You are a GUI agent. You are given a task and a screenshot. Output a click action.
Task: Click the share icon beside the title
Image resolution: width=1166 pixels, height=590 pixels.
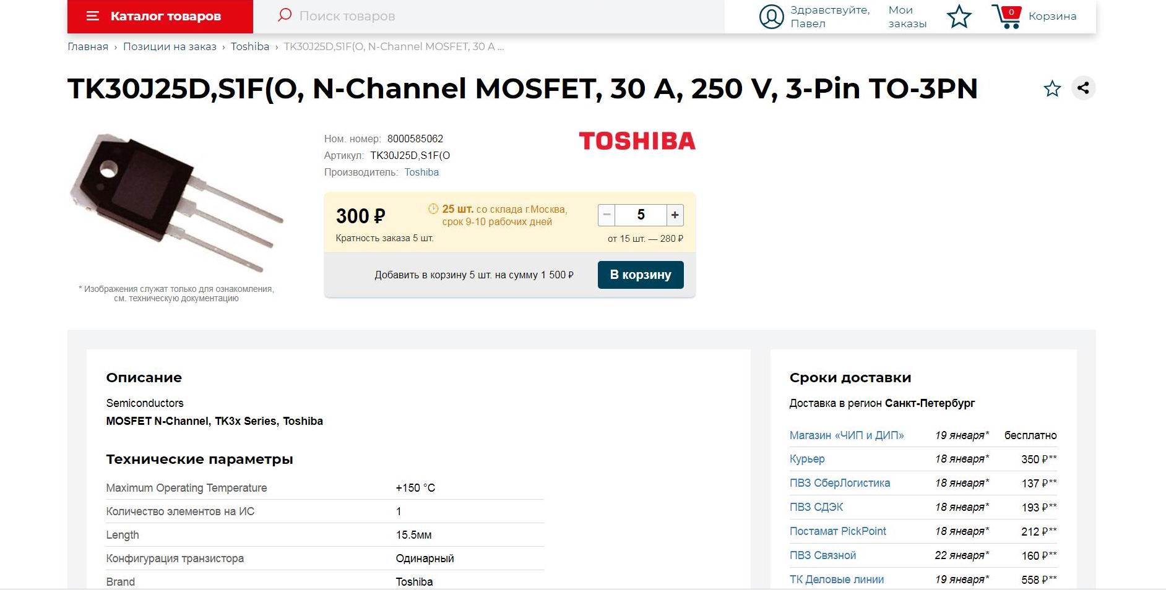pos(1083,88)
